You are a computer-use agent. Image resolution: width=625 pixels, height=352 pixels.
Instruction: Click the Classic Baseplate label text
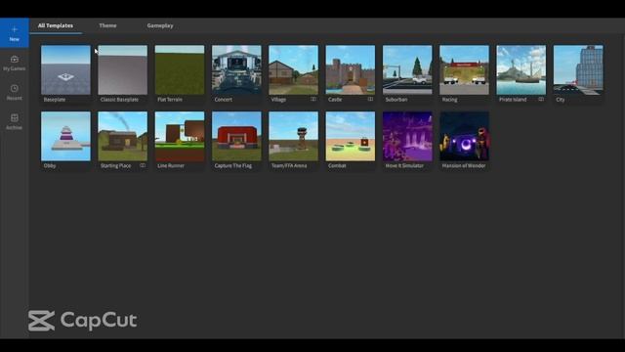(x=119, y=100)
